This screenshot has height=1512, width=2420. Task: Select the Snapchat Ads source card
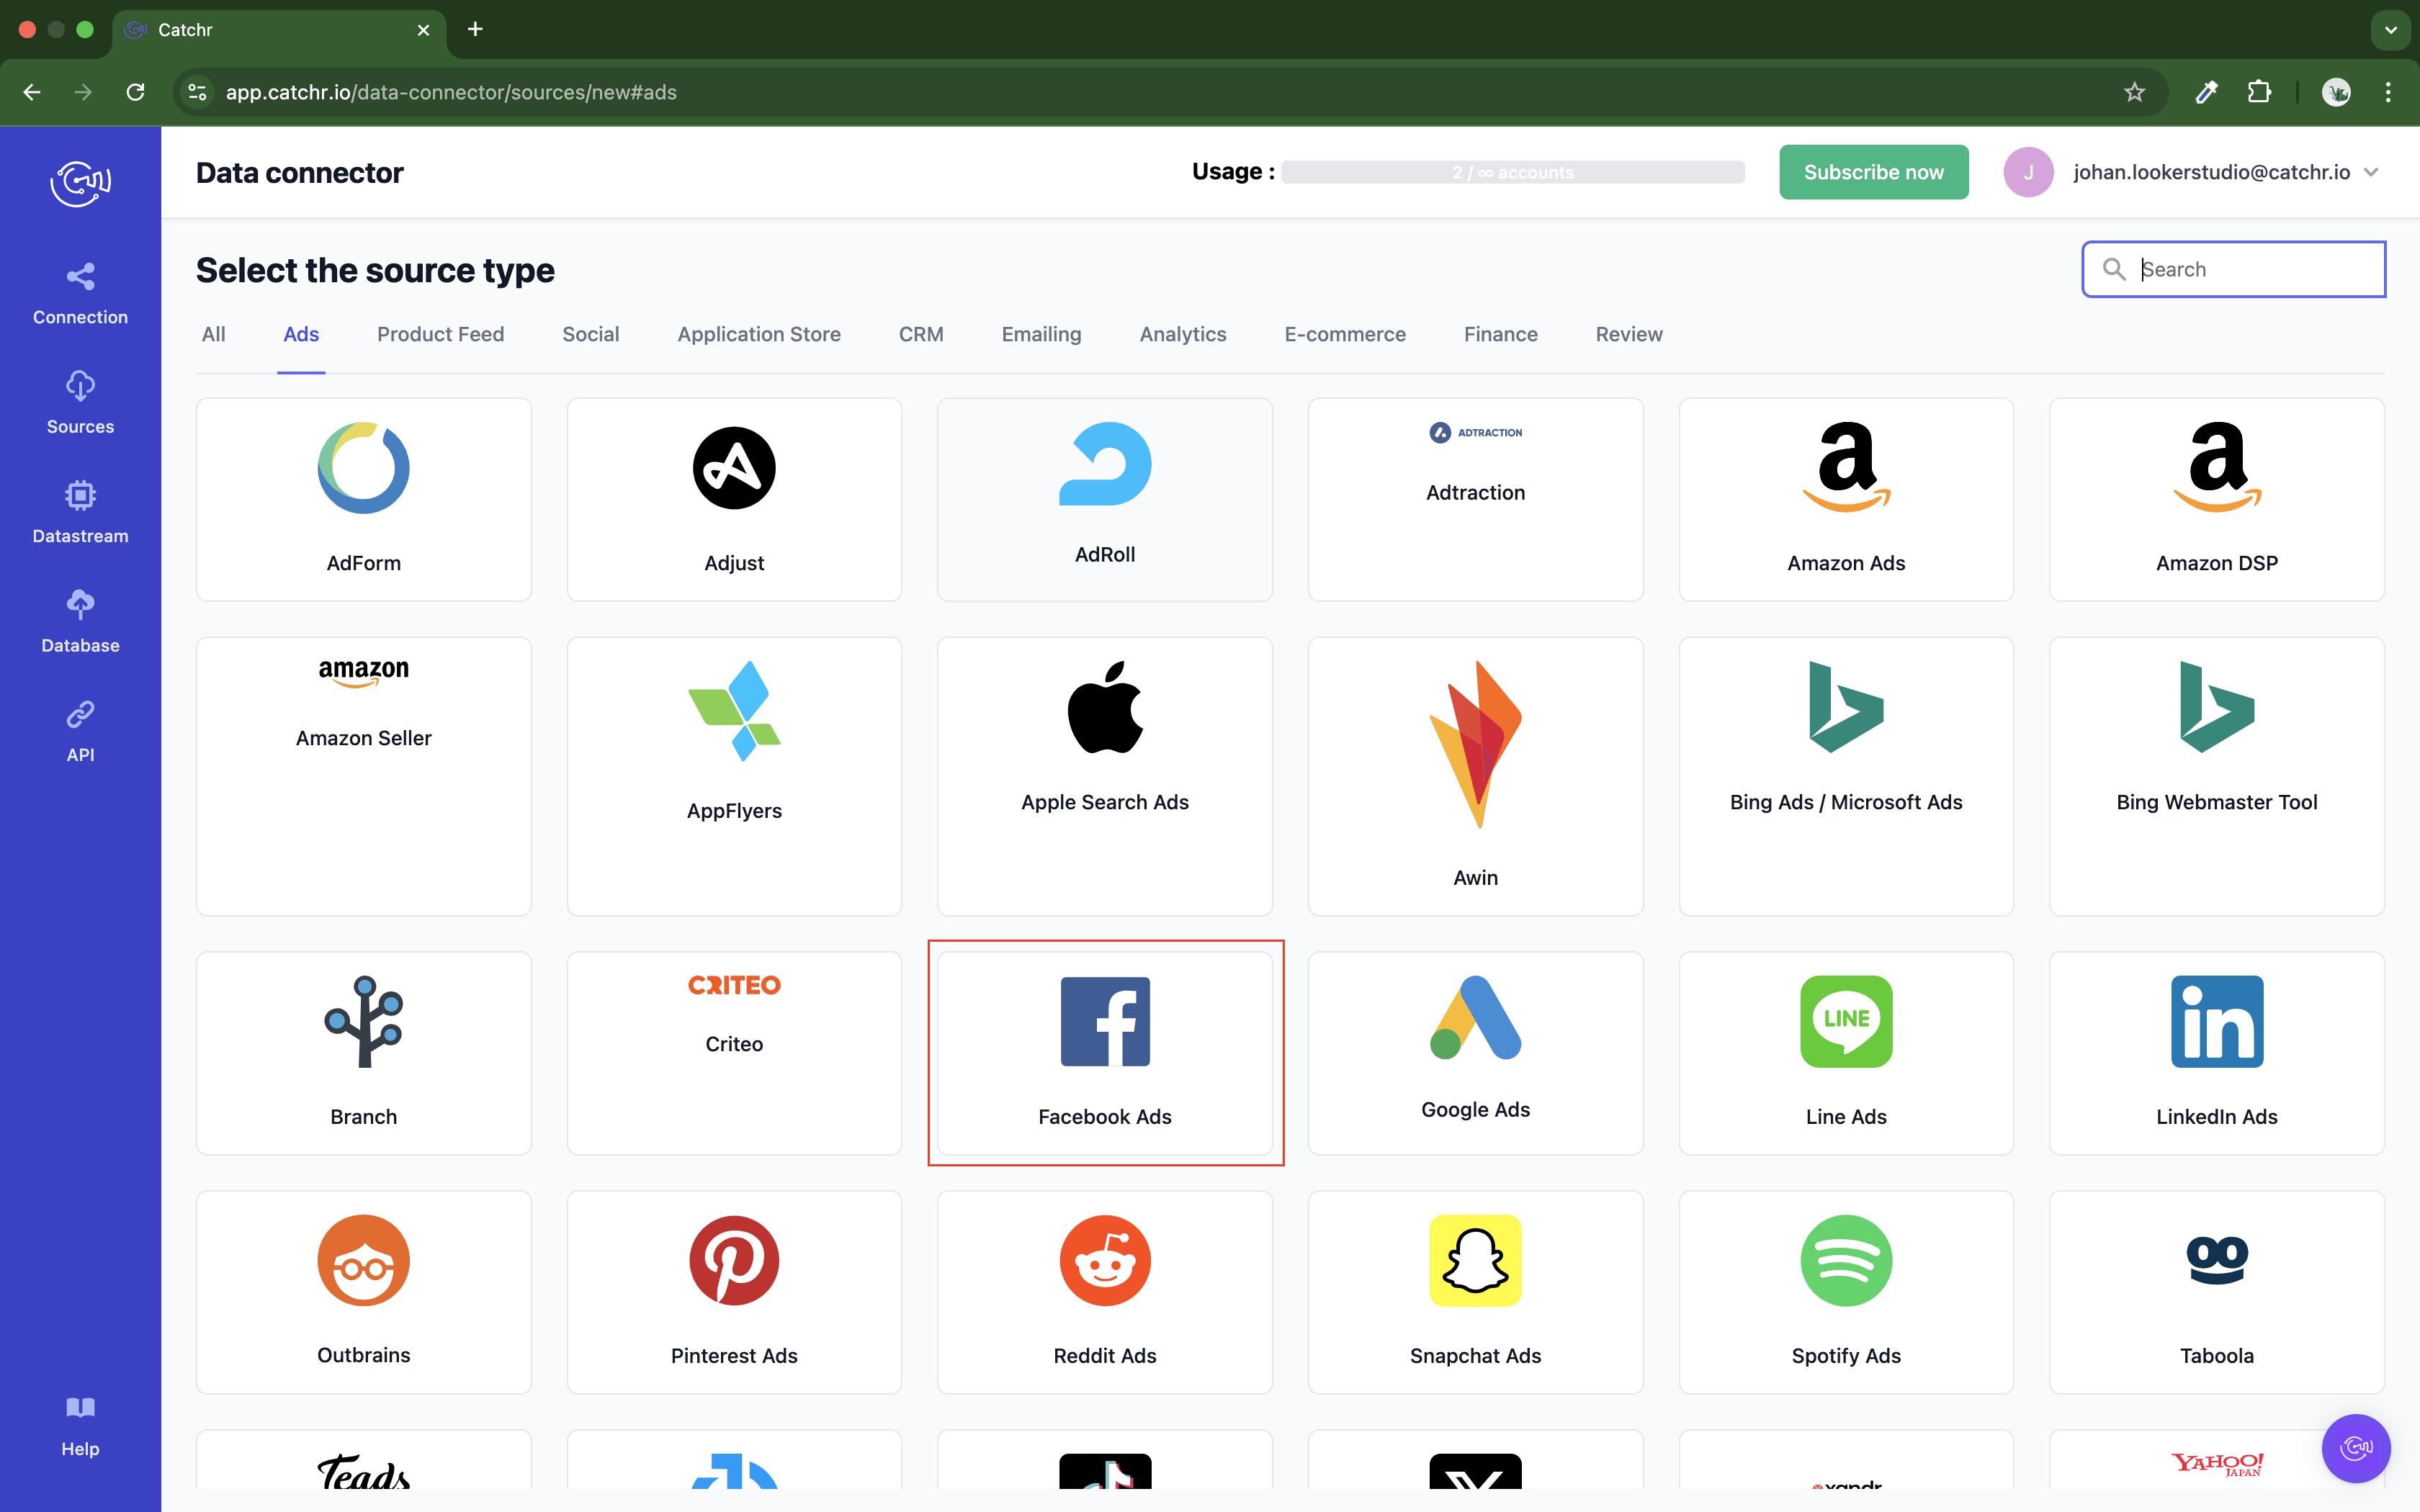[1475, 1292]
